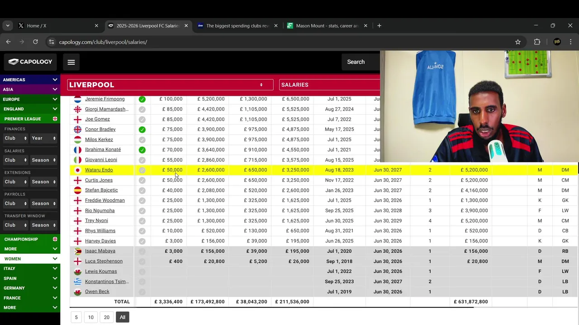
Task: Toggle the grey check for Joe Gomez
Action: (142, 119)
